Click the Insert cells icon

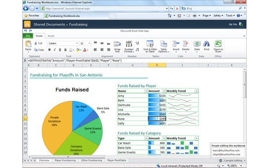(176, 44)
